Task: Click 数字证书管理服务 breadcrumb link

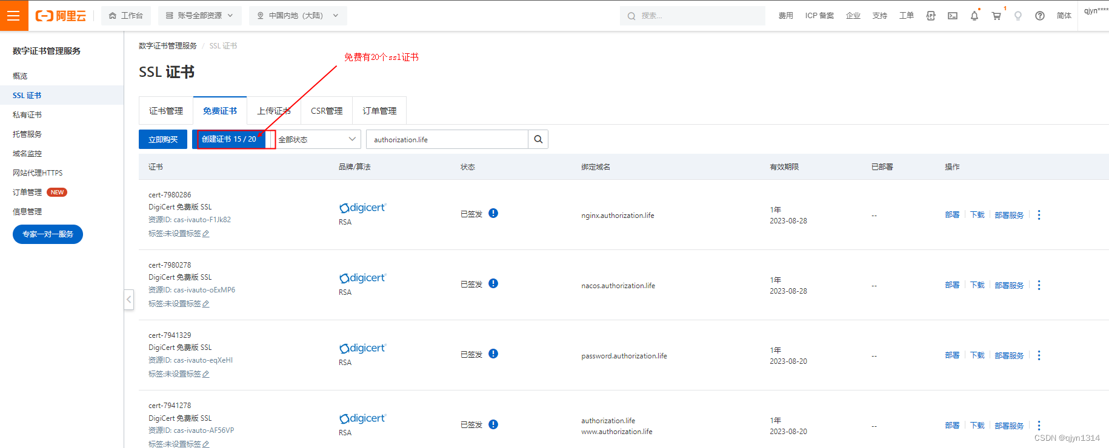Action: click(x=168, y=46)
